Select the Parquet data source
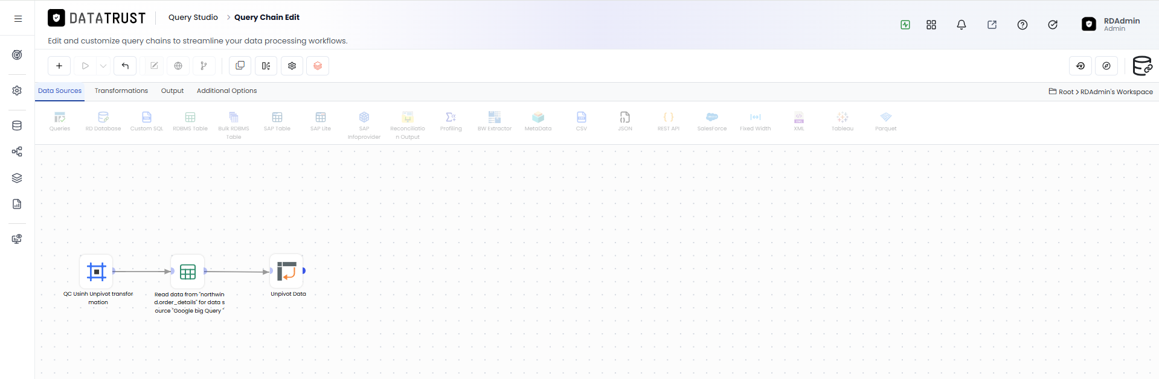 [886, 121]
